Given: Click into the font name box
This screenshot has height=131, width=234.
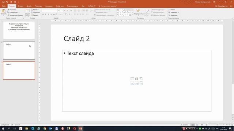Looking at the screenshot, I should point(49,11).
